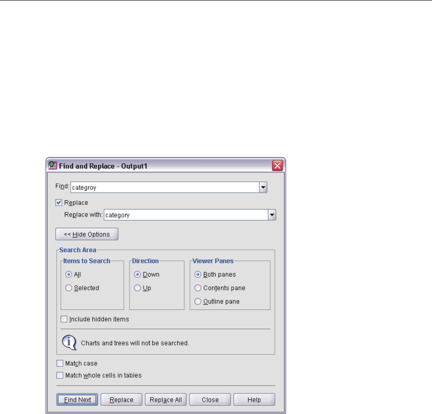Screen dimensions: 432x414
Task: Close the Find and Replace dialog with X
Action: [277, 166]
